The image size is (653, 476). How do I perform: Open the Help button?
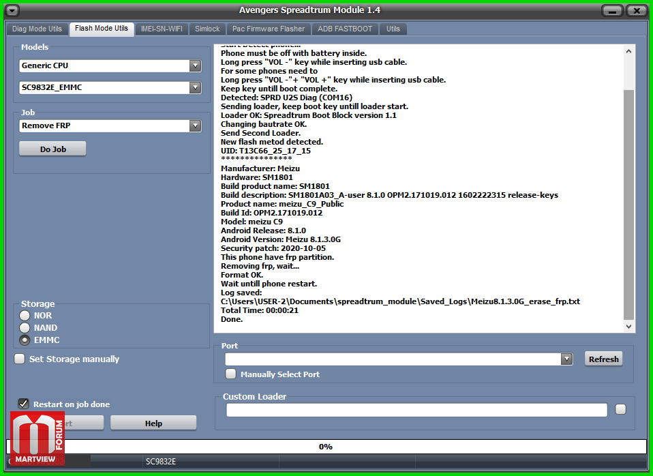click(x=153, y=423)
